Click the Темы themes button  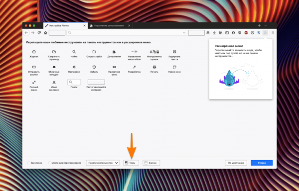point(131,163)
